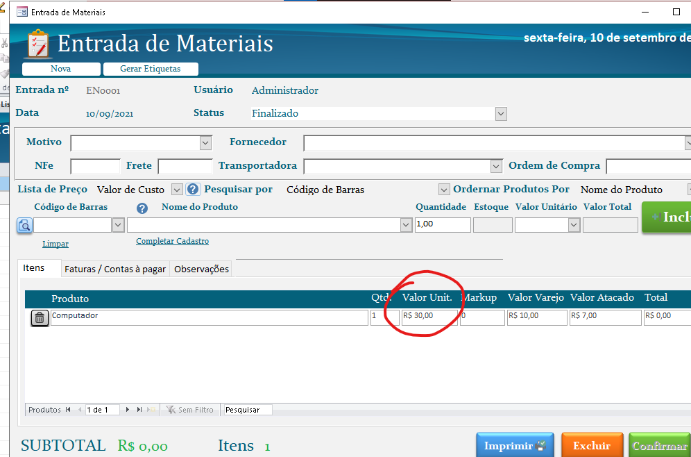Click Total cell R$ 0,00

[x=667, y=317]
